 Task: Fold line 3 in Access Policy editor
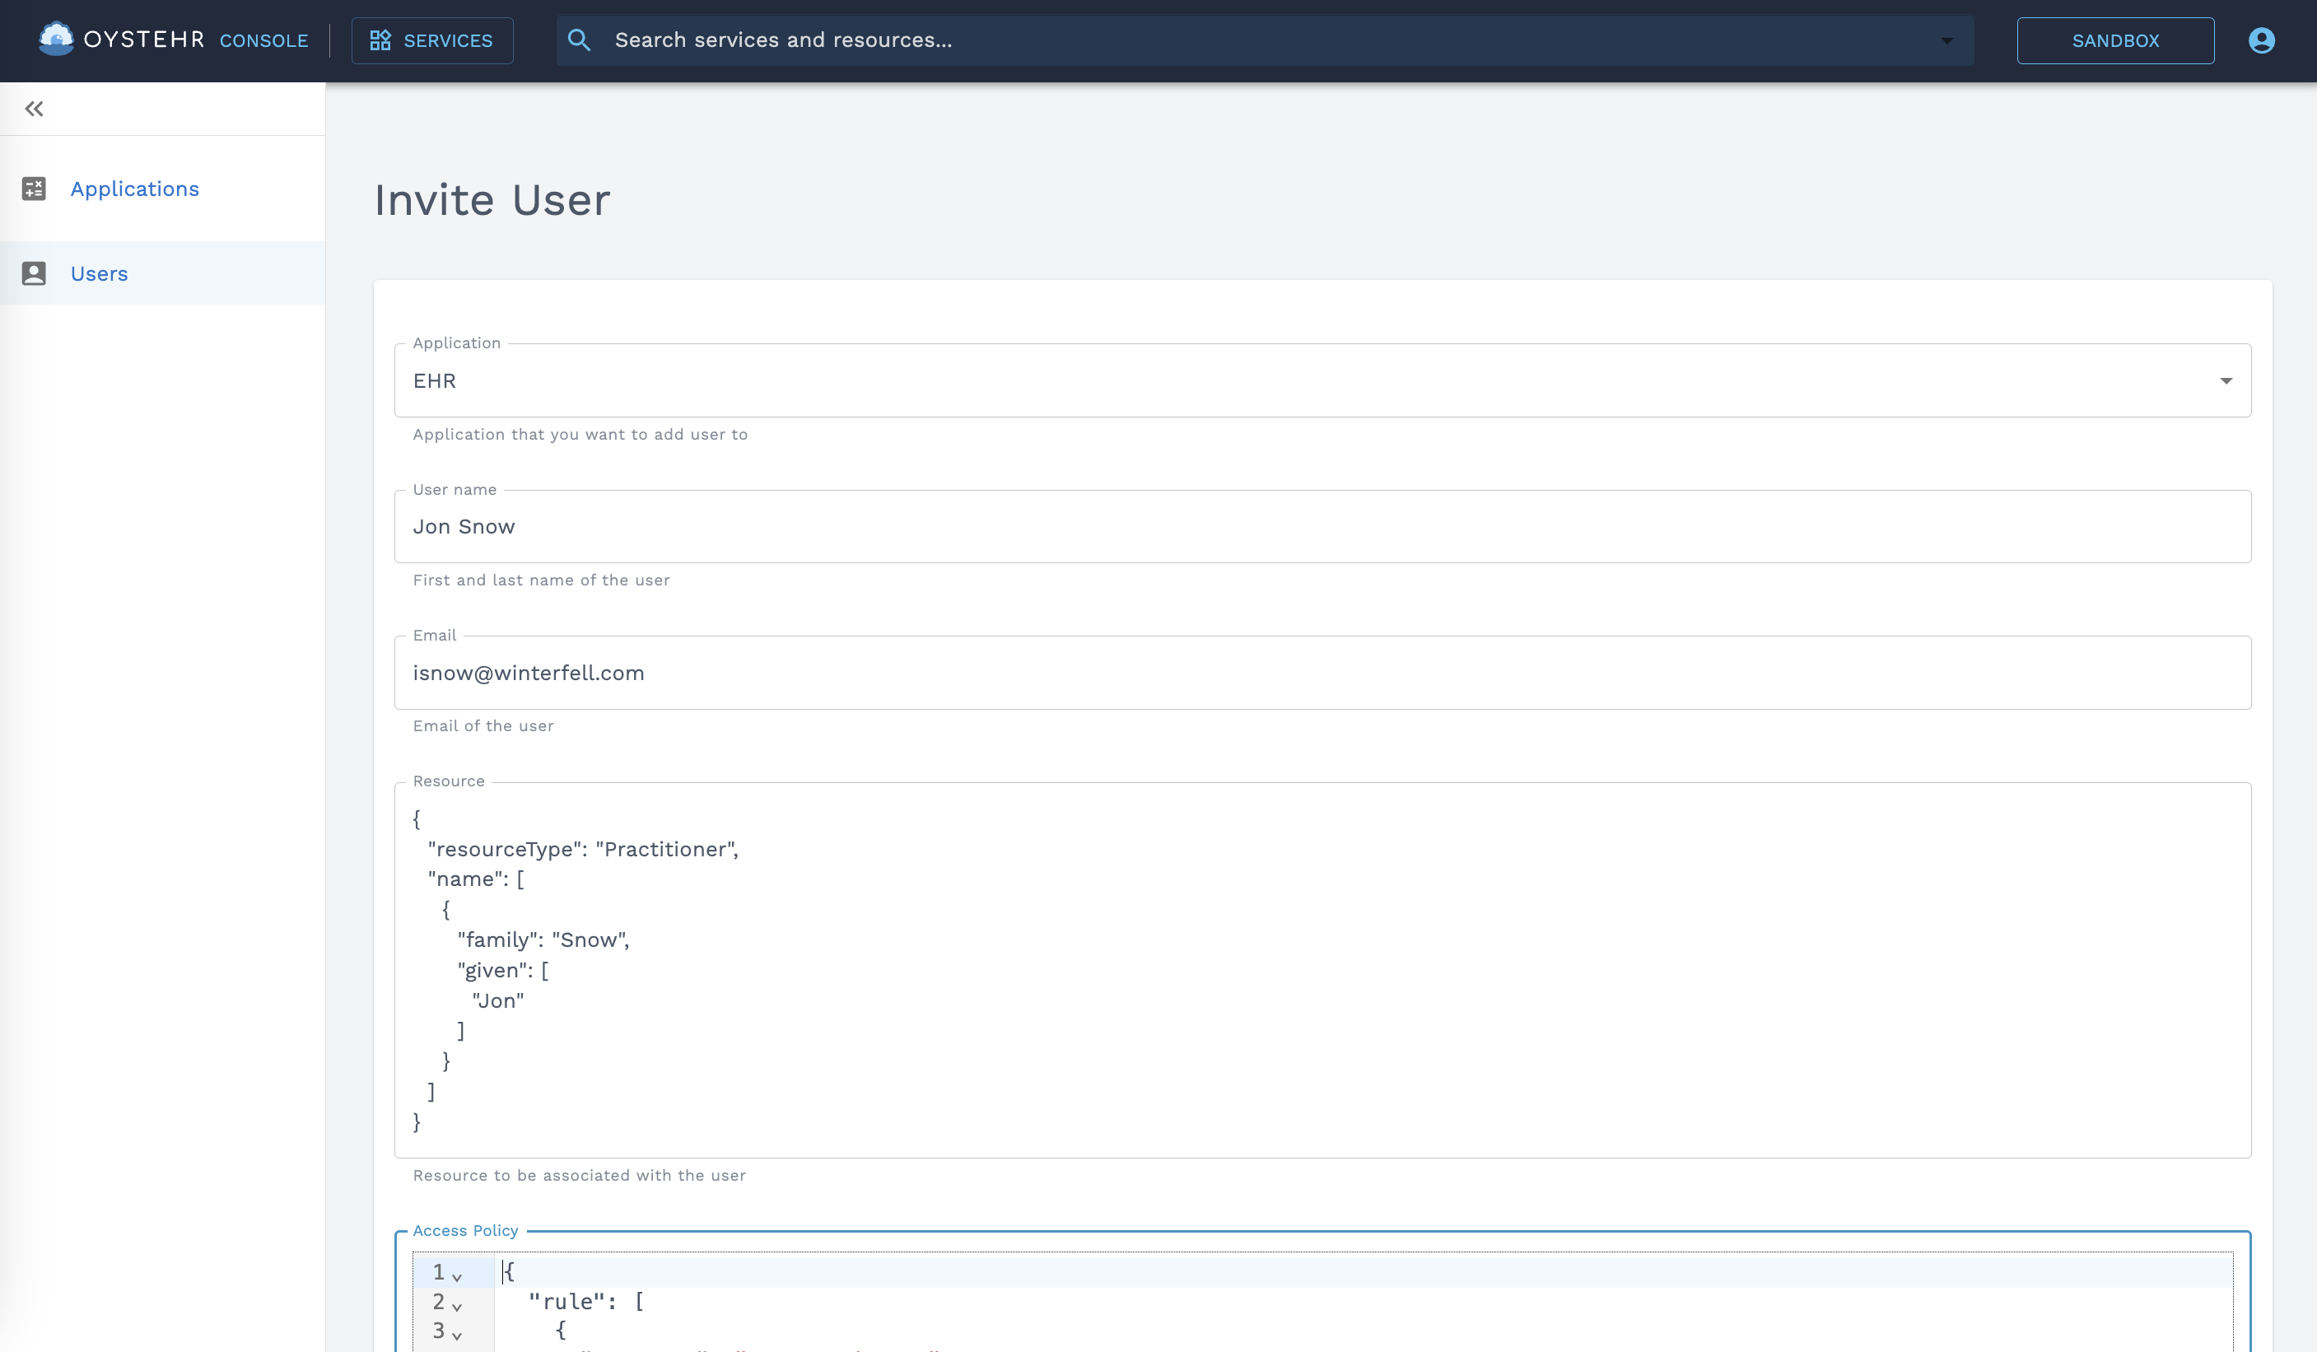[457, 1335]
